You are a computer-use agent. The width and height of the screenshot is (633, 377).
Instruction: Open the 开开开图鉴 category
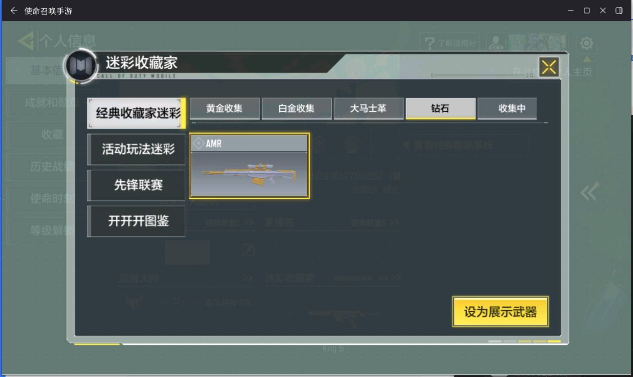coord(137,221)
